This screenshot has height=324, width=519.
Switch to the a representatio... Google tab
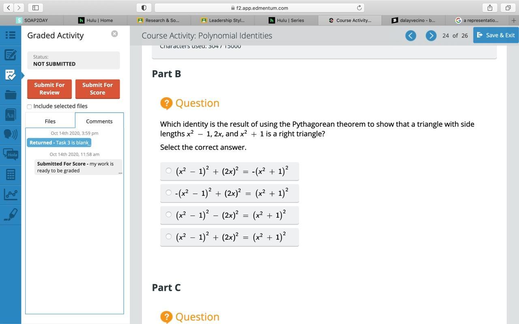(477, 20)
